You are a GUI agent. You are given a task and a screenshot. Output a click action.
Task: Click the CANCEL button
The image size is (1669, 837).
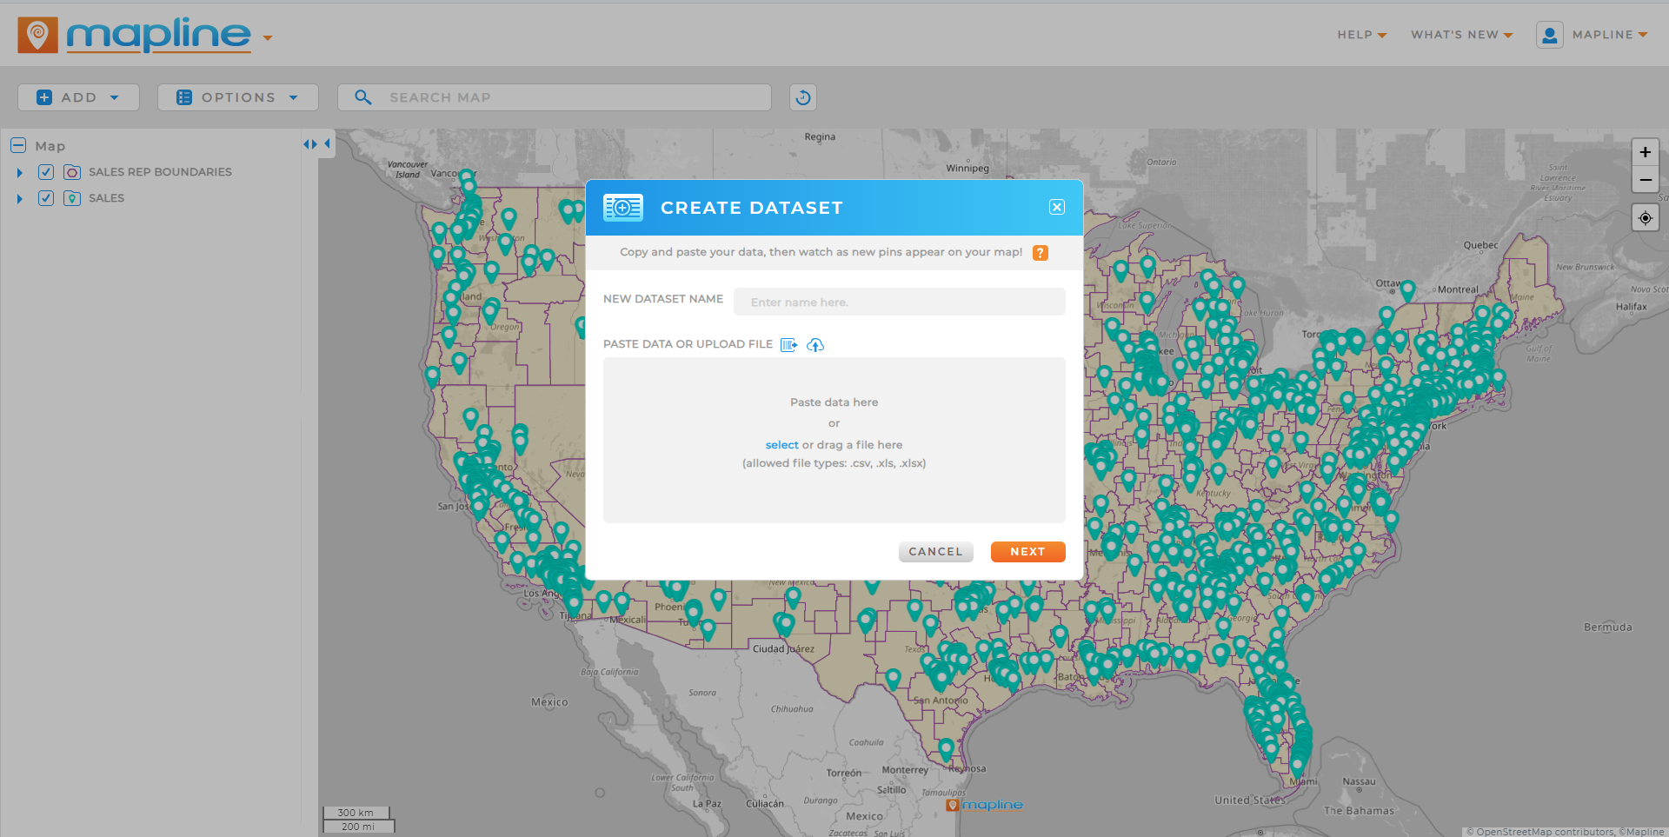[935, 552]
